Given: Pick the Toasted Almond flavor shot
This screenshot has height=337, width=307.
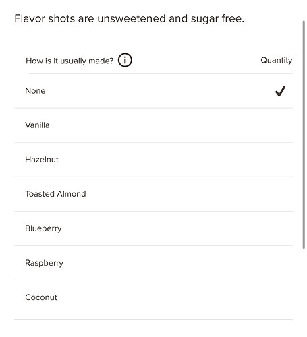Looking at the screenshot, I should (153, 194).
